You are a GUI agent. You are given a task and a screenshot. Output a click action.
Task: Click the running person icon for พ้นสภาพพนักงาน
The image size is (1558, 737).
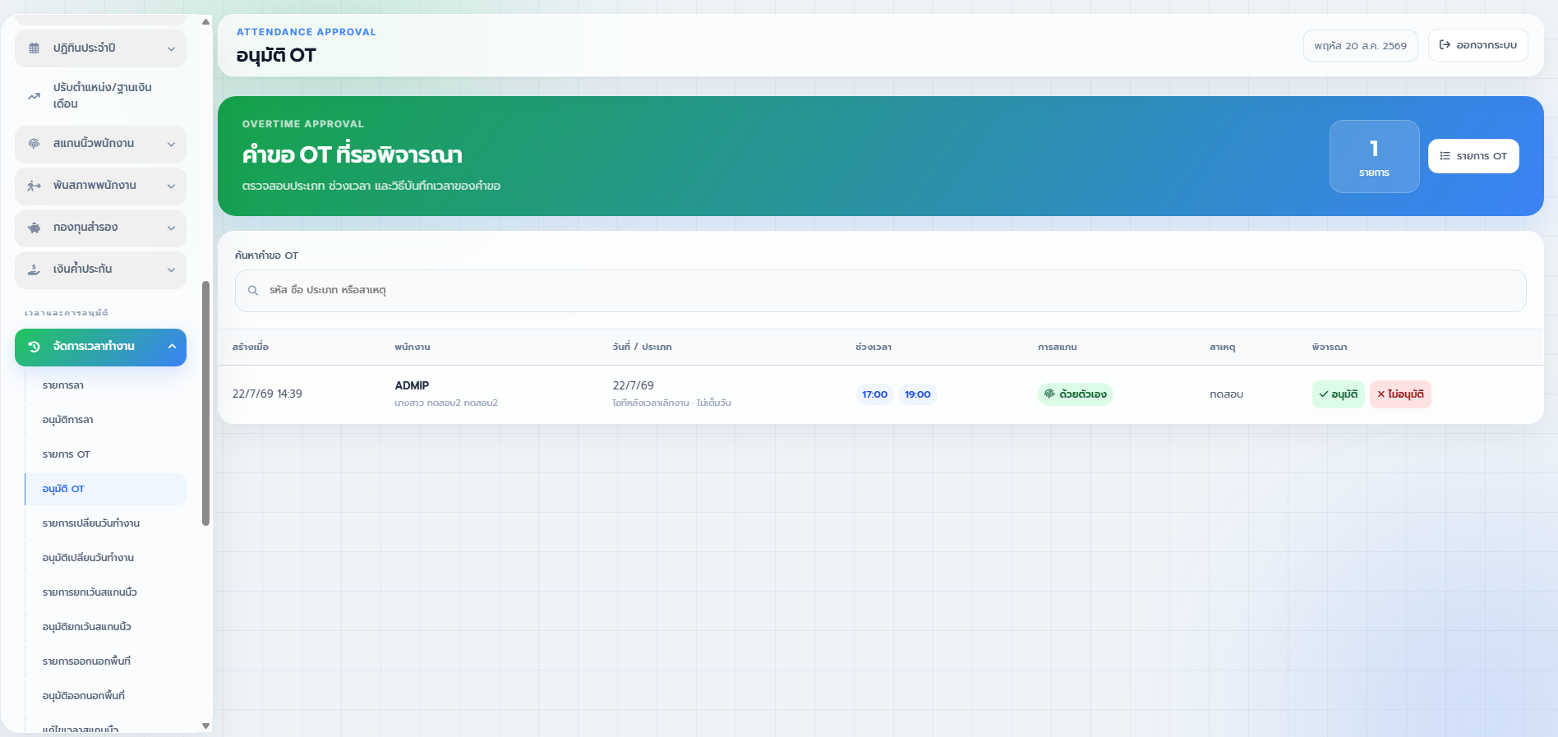coord(34,186)
